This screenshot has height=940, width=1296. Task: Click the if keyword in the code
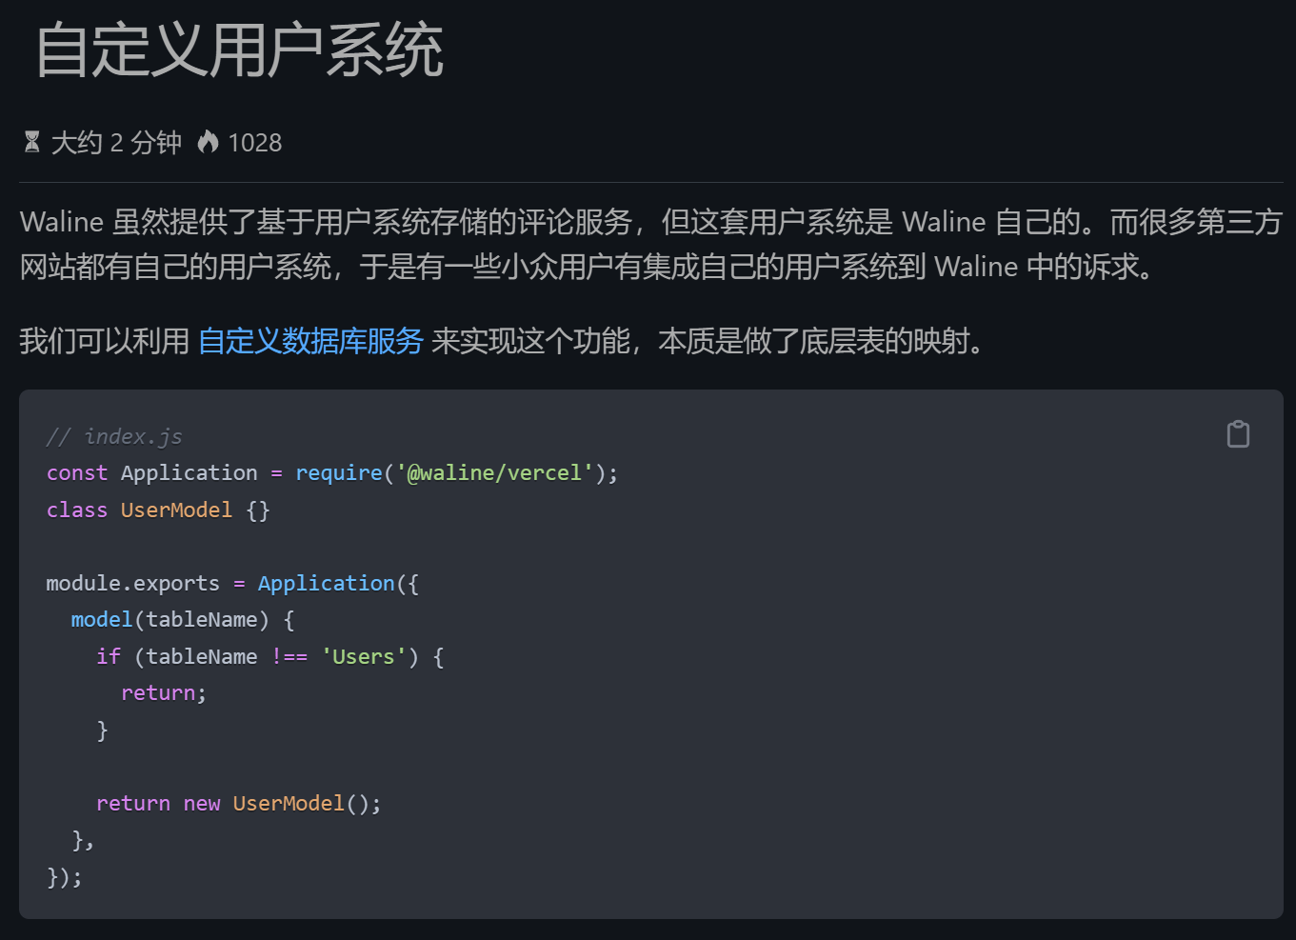(109, 657)
